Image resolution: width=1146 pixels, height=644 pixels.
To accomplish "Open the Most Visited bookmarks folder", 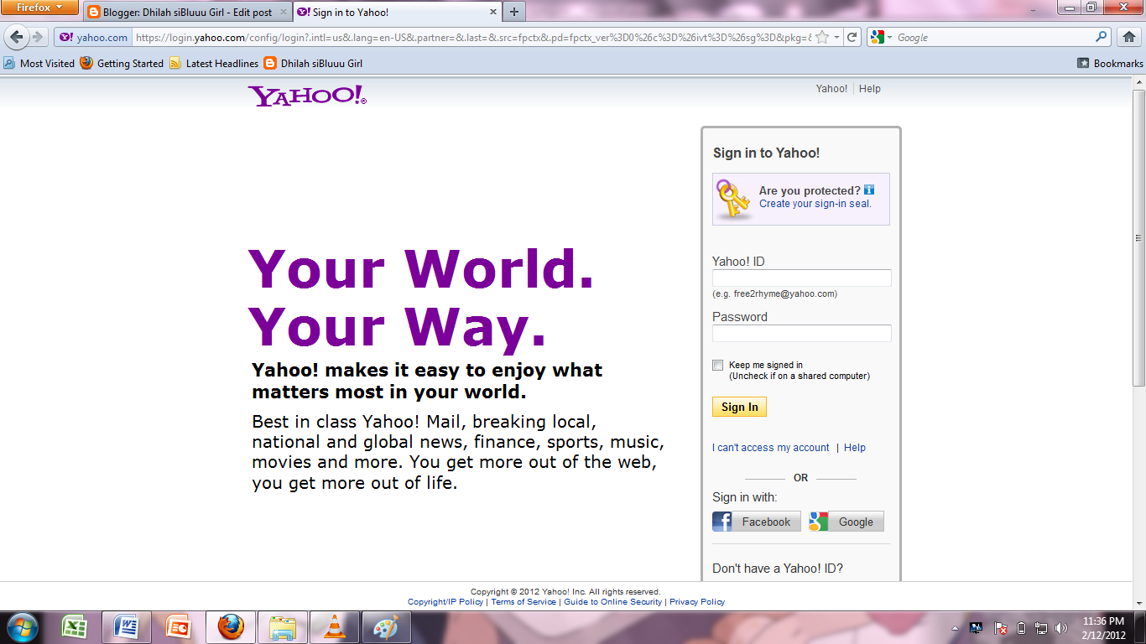I will tap(39, 63).
